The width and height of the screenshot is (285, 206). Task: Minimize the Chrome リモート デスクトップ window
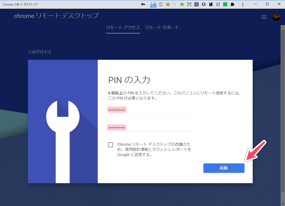[x=255, y=4]
